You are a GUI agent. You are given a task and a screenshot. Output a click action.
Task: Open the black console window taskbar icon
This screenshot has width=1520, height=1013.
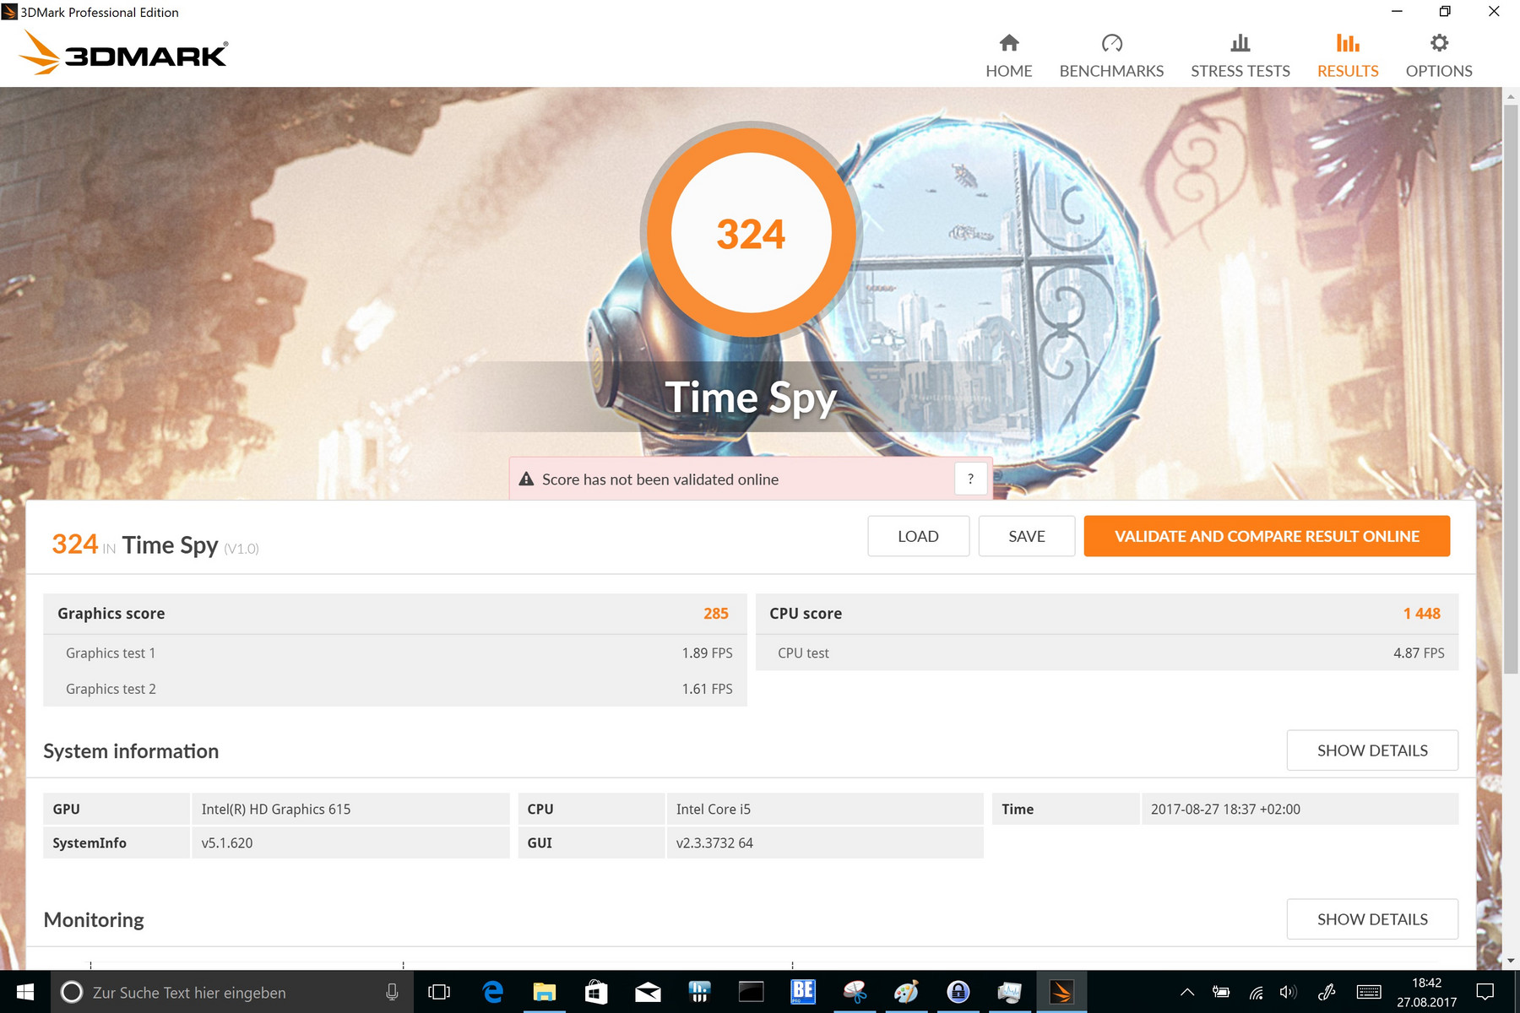point(752,992)
